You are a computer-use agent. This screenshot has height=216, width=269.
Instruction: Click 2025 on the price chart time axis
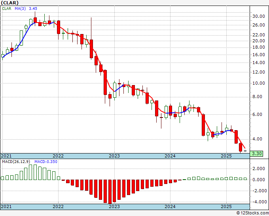click(226, 156)
